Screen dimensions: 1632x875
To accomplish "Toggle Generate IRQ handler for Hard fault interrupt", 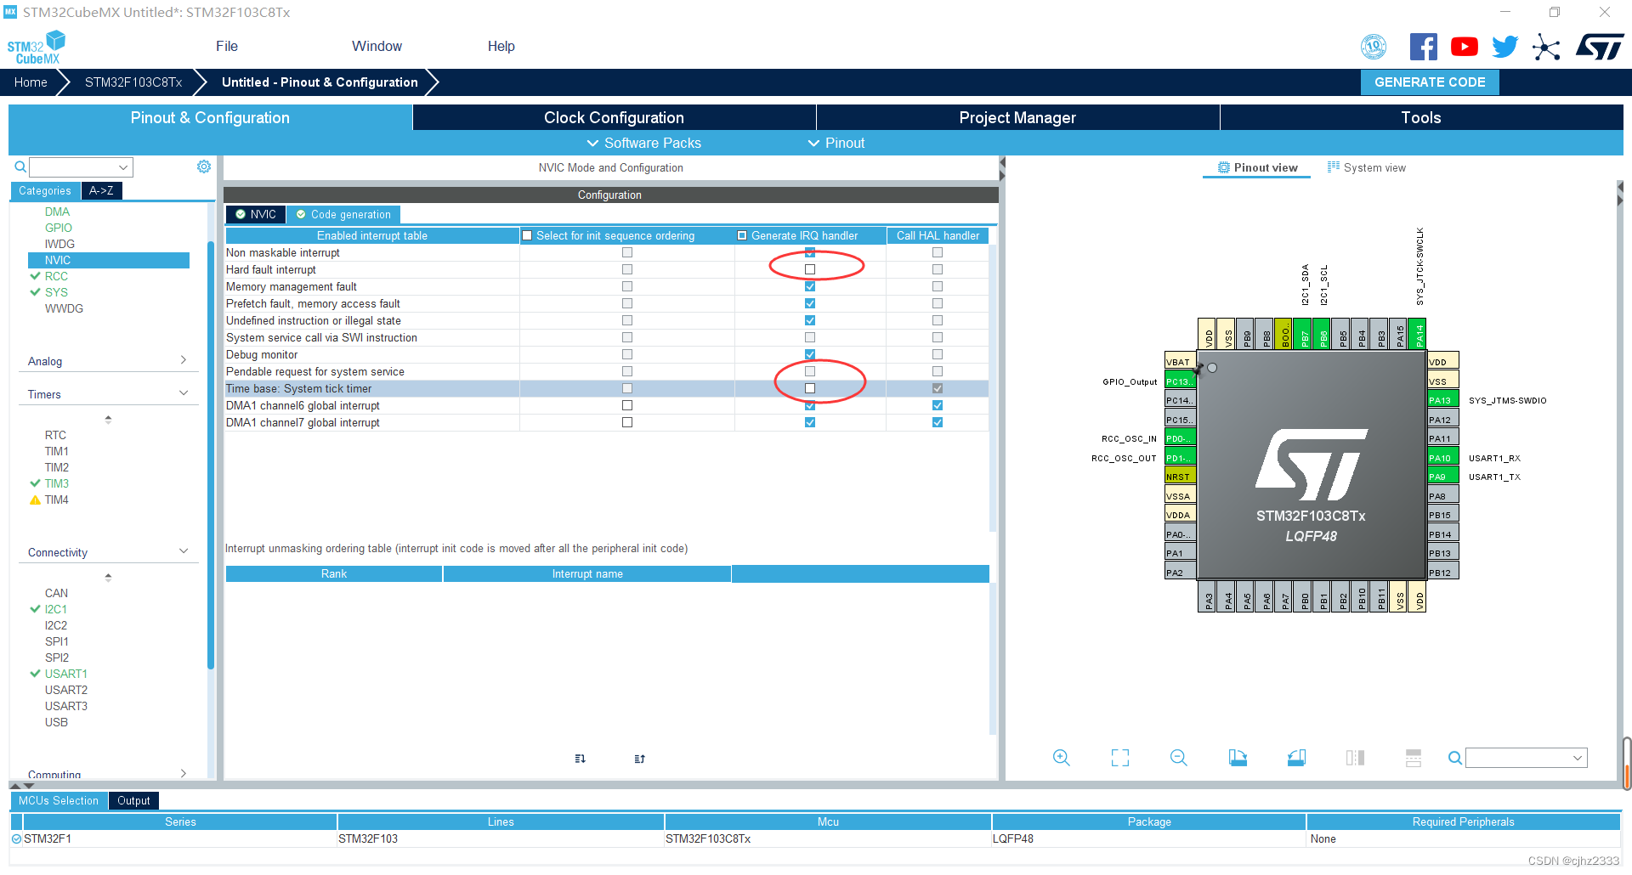I will click(x=810, y=269).
